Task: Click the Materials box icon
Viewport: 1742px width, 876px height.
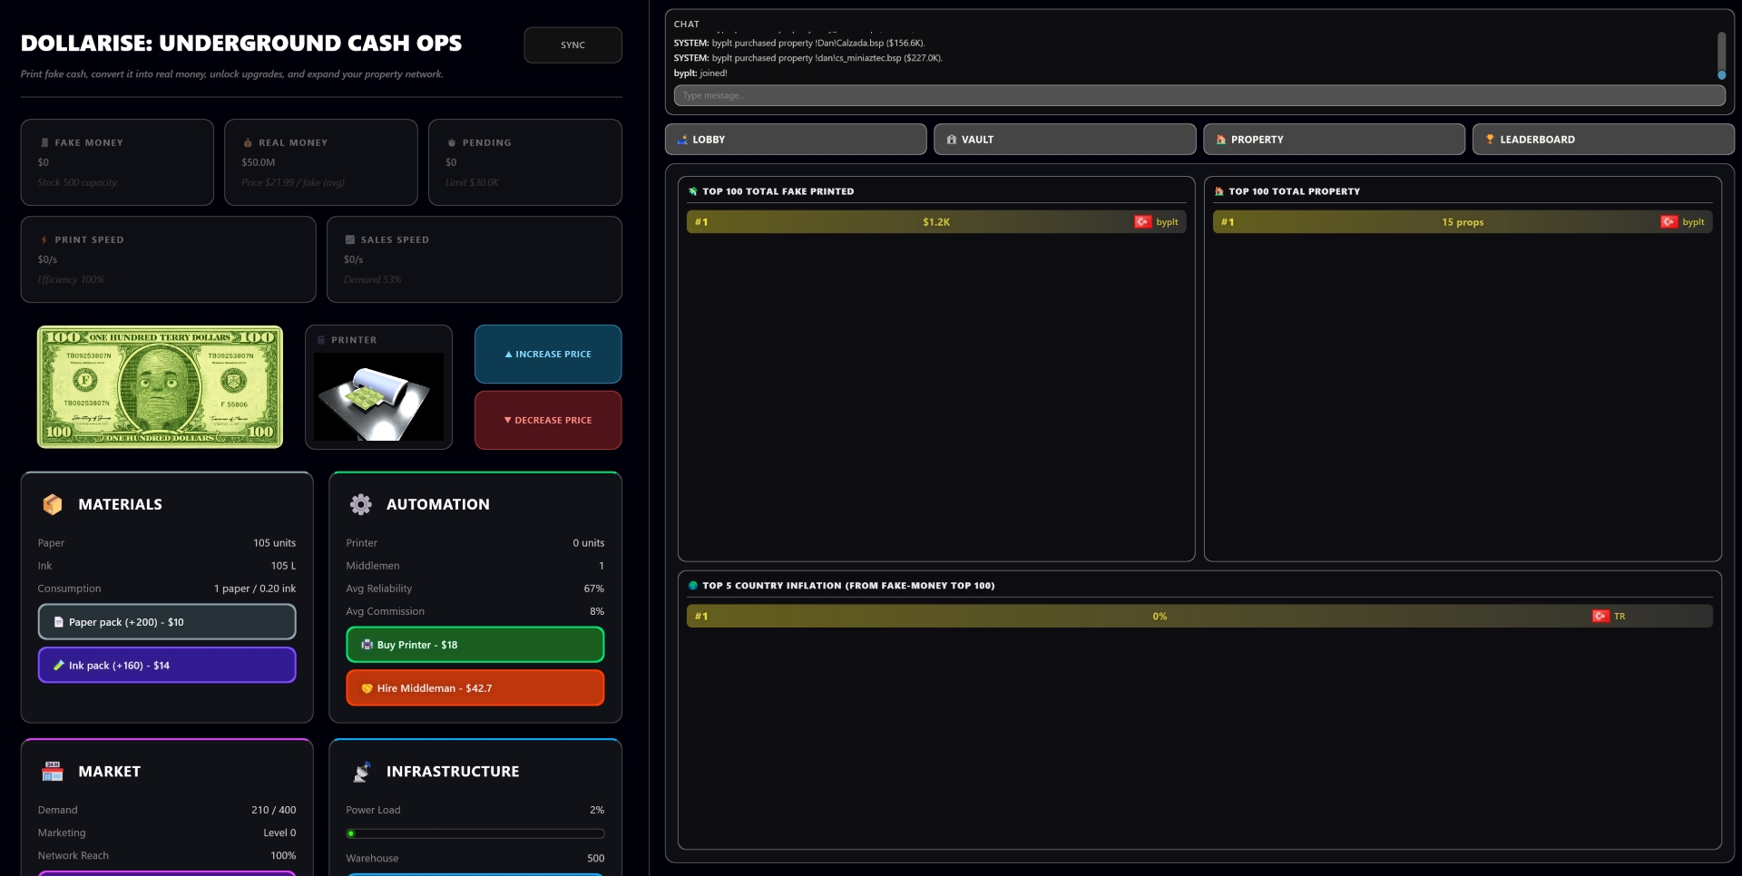Action: click(53, 504)
